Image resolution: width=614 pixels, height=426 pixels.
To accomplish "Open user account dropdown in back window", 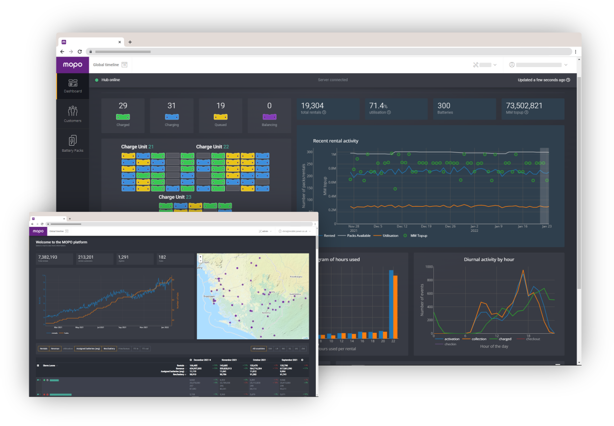I will [x=538, y=65].
